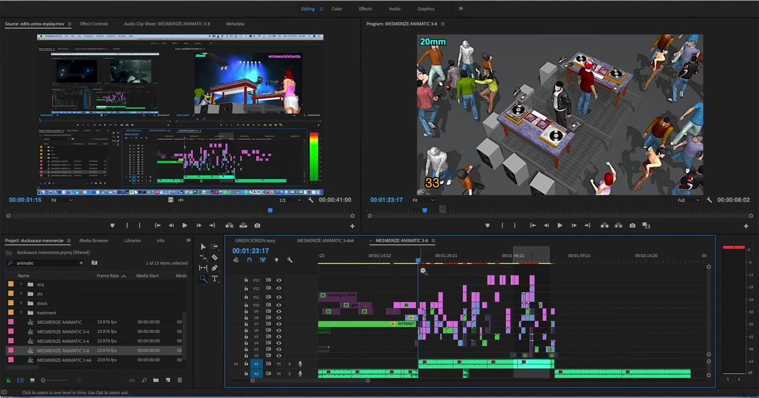Delete selected project item with trash icon
Viewport: 759px width, 398px height.
[180, 380]
